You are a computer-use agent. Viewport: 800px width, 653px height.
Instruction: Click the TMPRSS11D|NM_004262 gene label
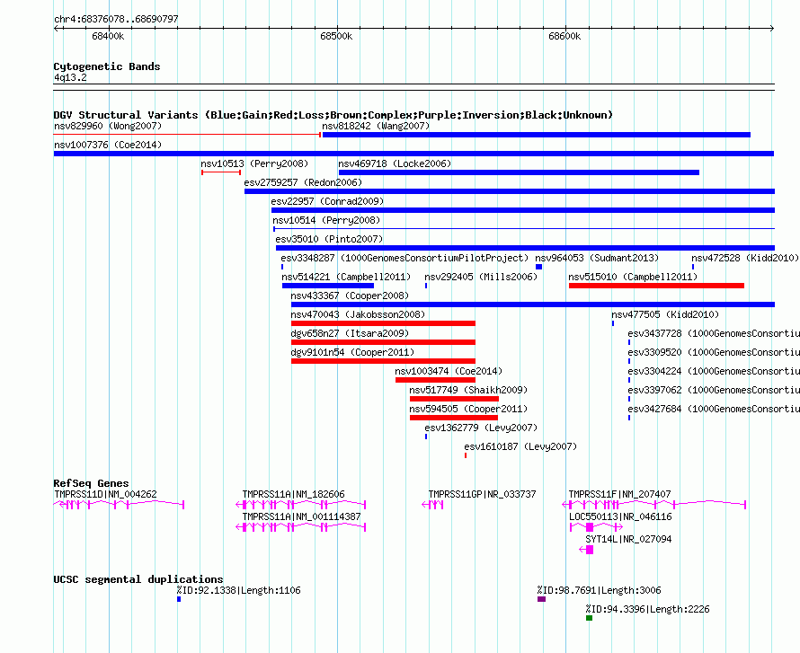coord(105,494)
